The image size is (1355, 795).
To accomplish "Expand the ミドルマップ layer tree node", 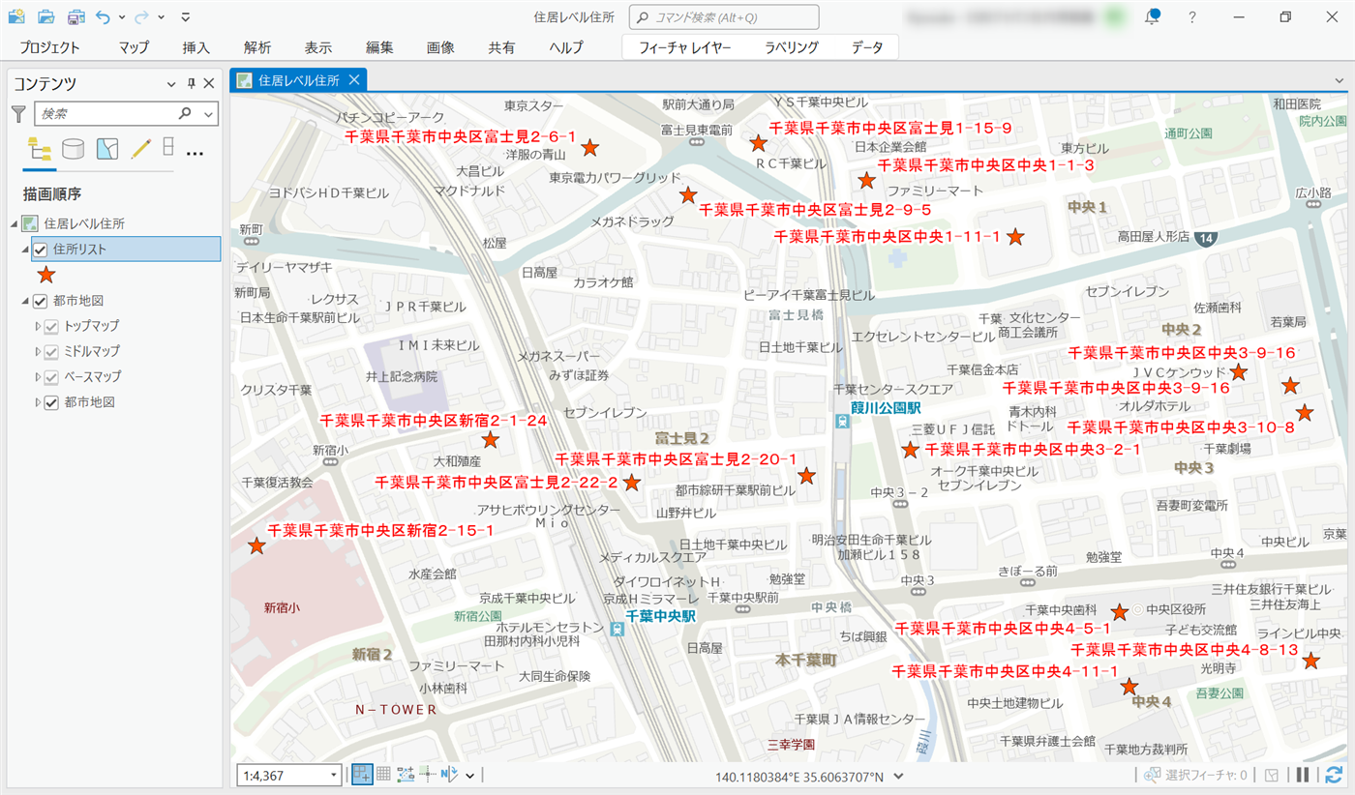I will pos(38,351).
